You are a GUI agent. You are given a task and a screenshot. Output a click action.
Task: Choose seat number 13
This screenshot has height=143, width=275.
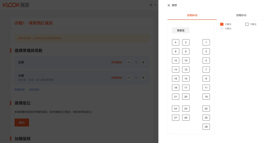(186, 69)
